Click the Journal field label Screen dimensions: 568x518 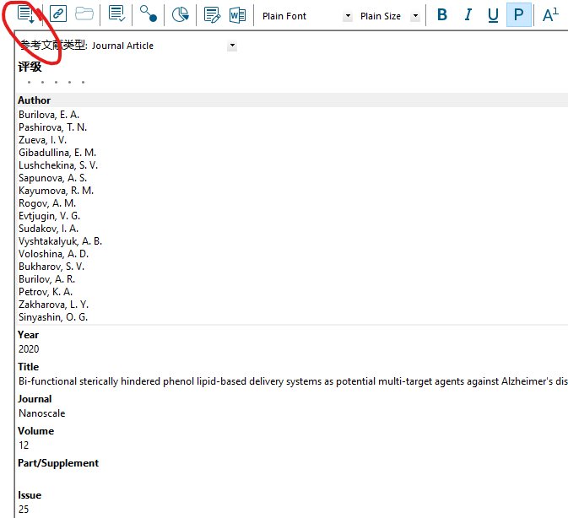coord(35,399)
